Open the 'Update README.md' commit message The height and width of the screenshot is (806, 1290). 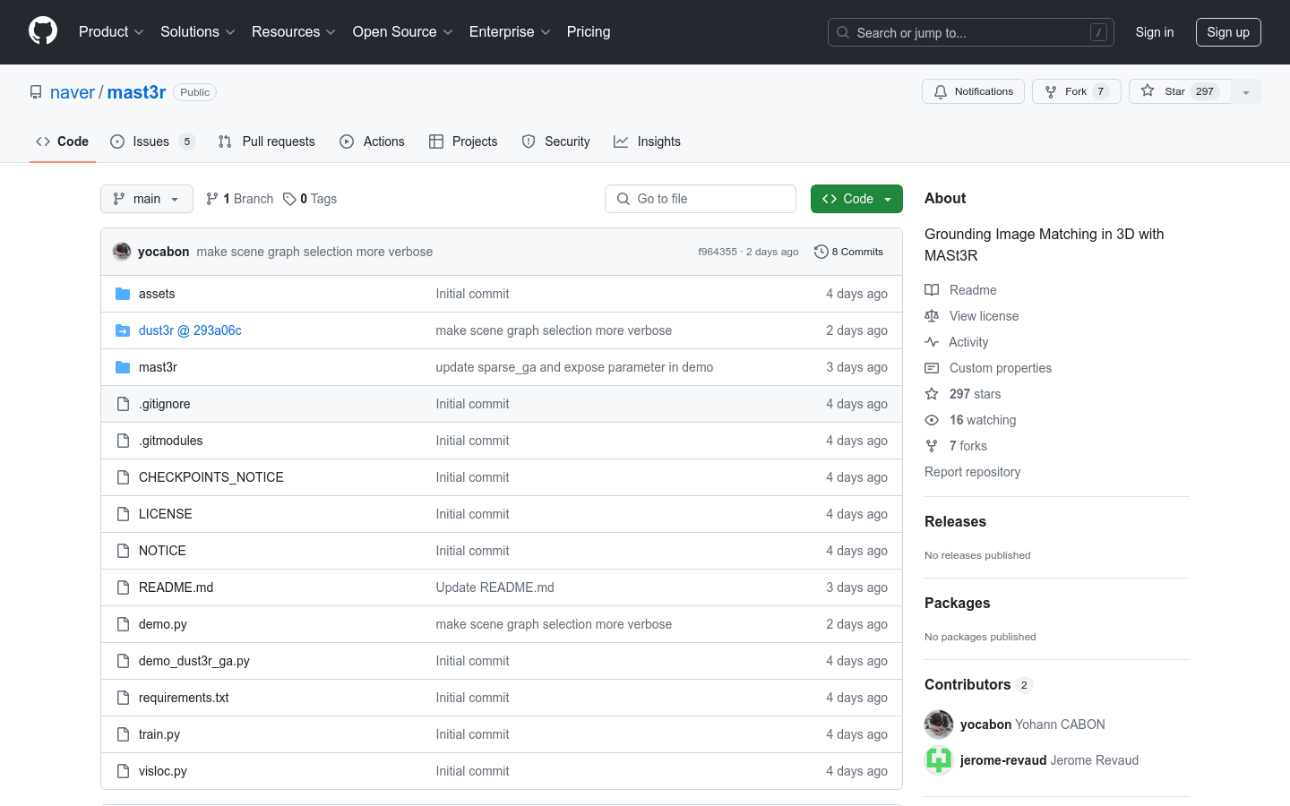(494, 587)
